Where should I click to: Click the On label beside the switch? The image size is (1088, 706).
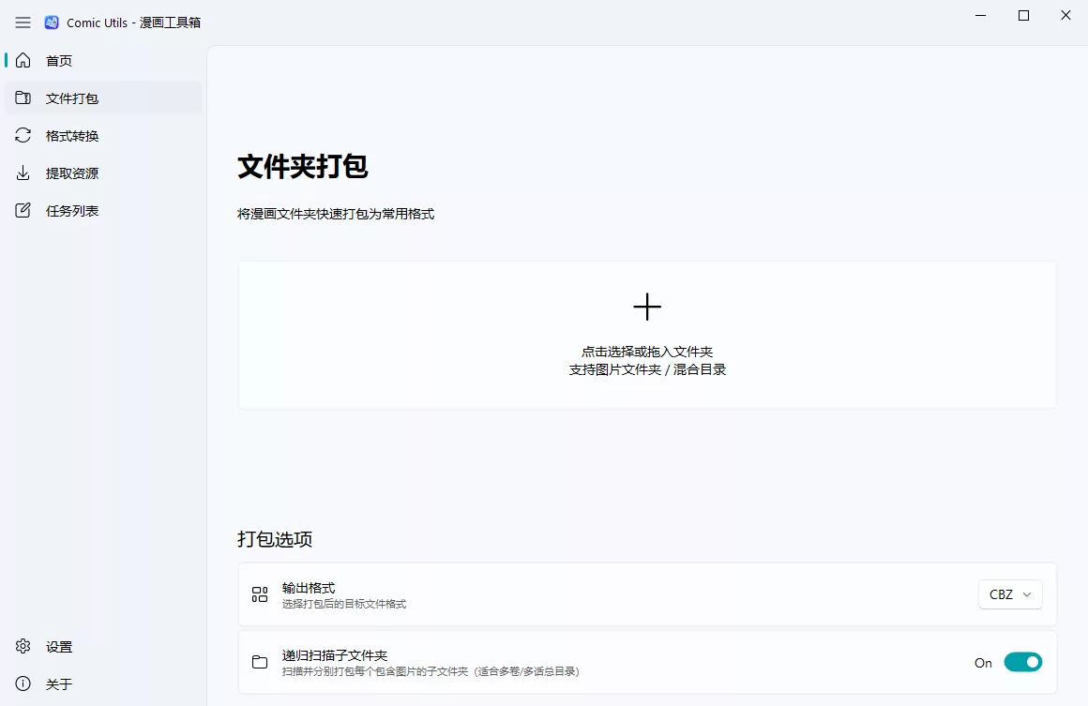(983, 663)
